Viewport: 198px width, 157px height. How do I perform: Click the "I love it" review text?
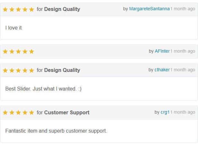pyautogui.click(x=14, y=28)
